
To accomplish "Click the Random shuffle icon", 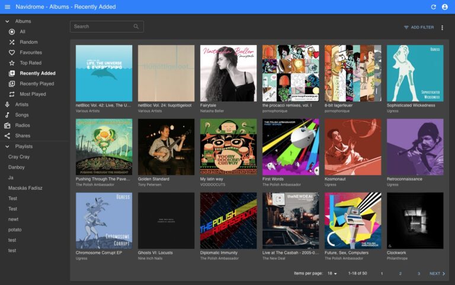I will [x=12, y=42].
